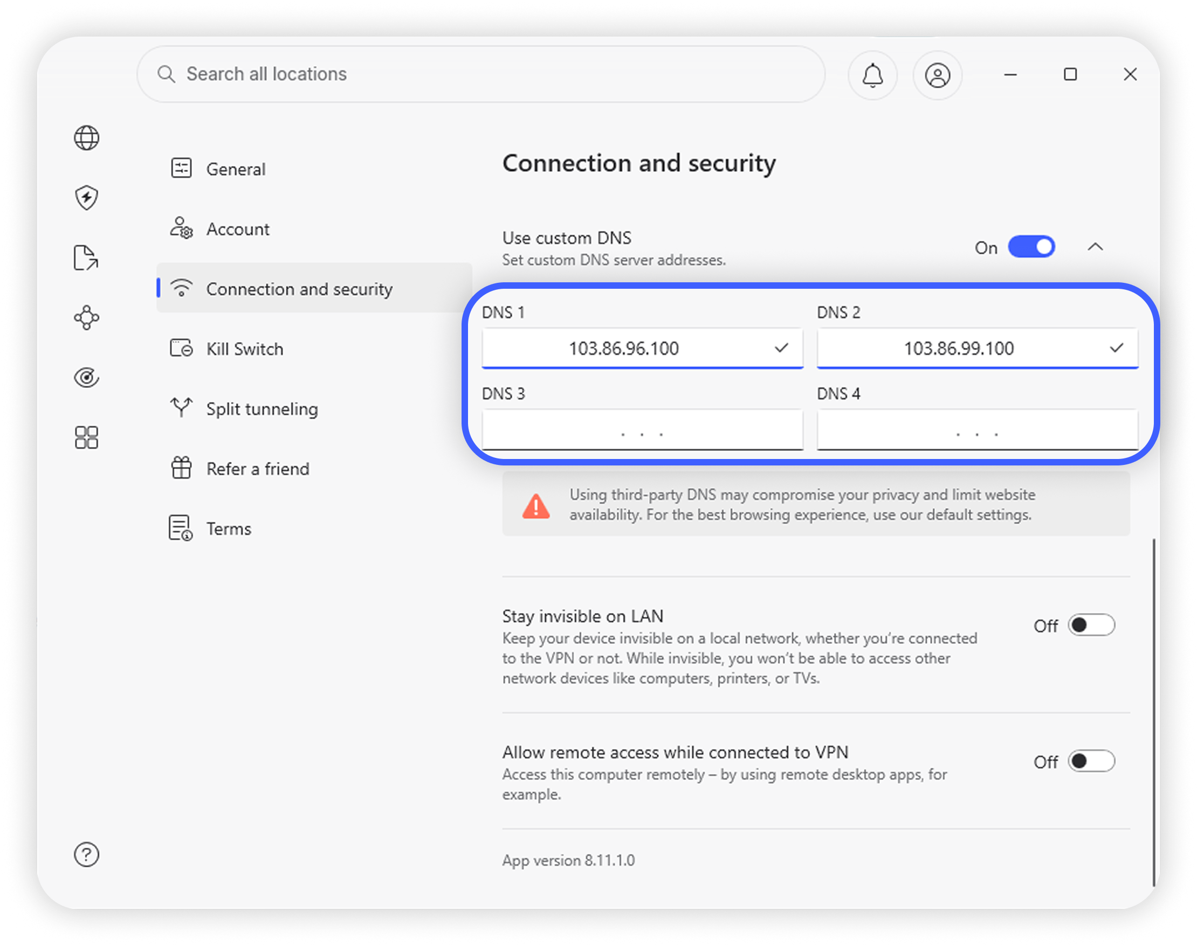Open Split tunneling settings
The image size is (1197, 946).
click(314, 408)
